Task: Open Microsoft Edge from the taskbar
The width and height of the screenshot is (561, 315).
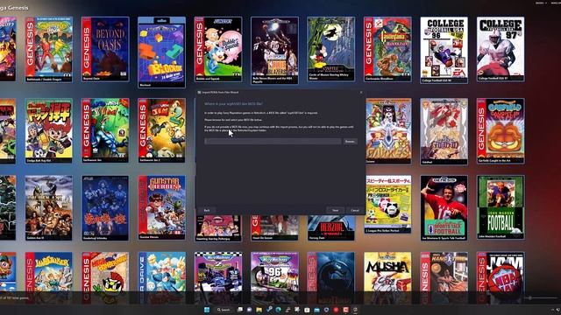Action: click(279, 310)
